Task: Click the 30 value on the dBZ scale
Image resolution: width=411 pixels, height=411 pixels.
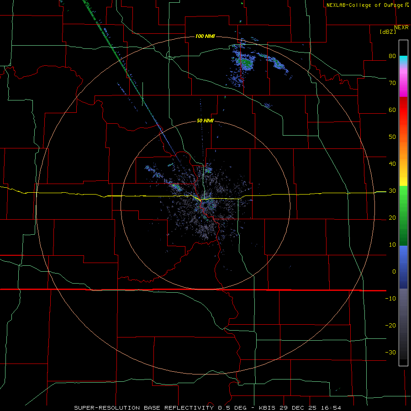Action: pos(392,191)
